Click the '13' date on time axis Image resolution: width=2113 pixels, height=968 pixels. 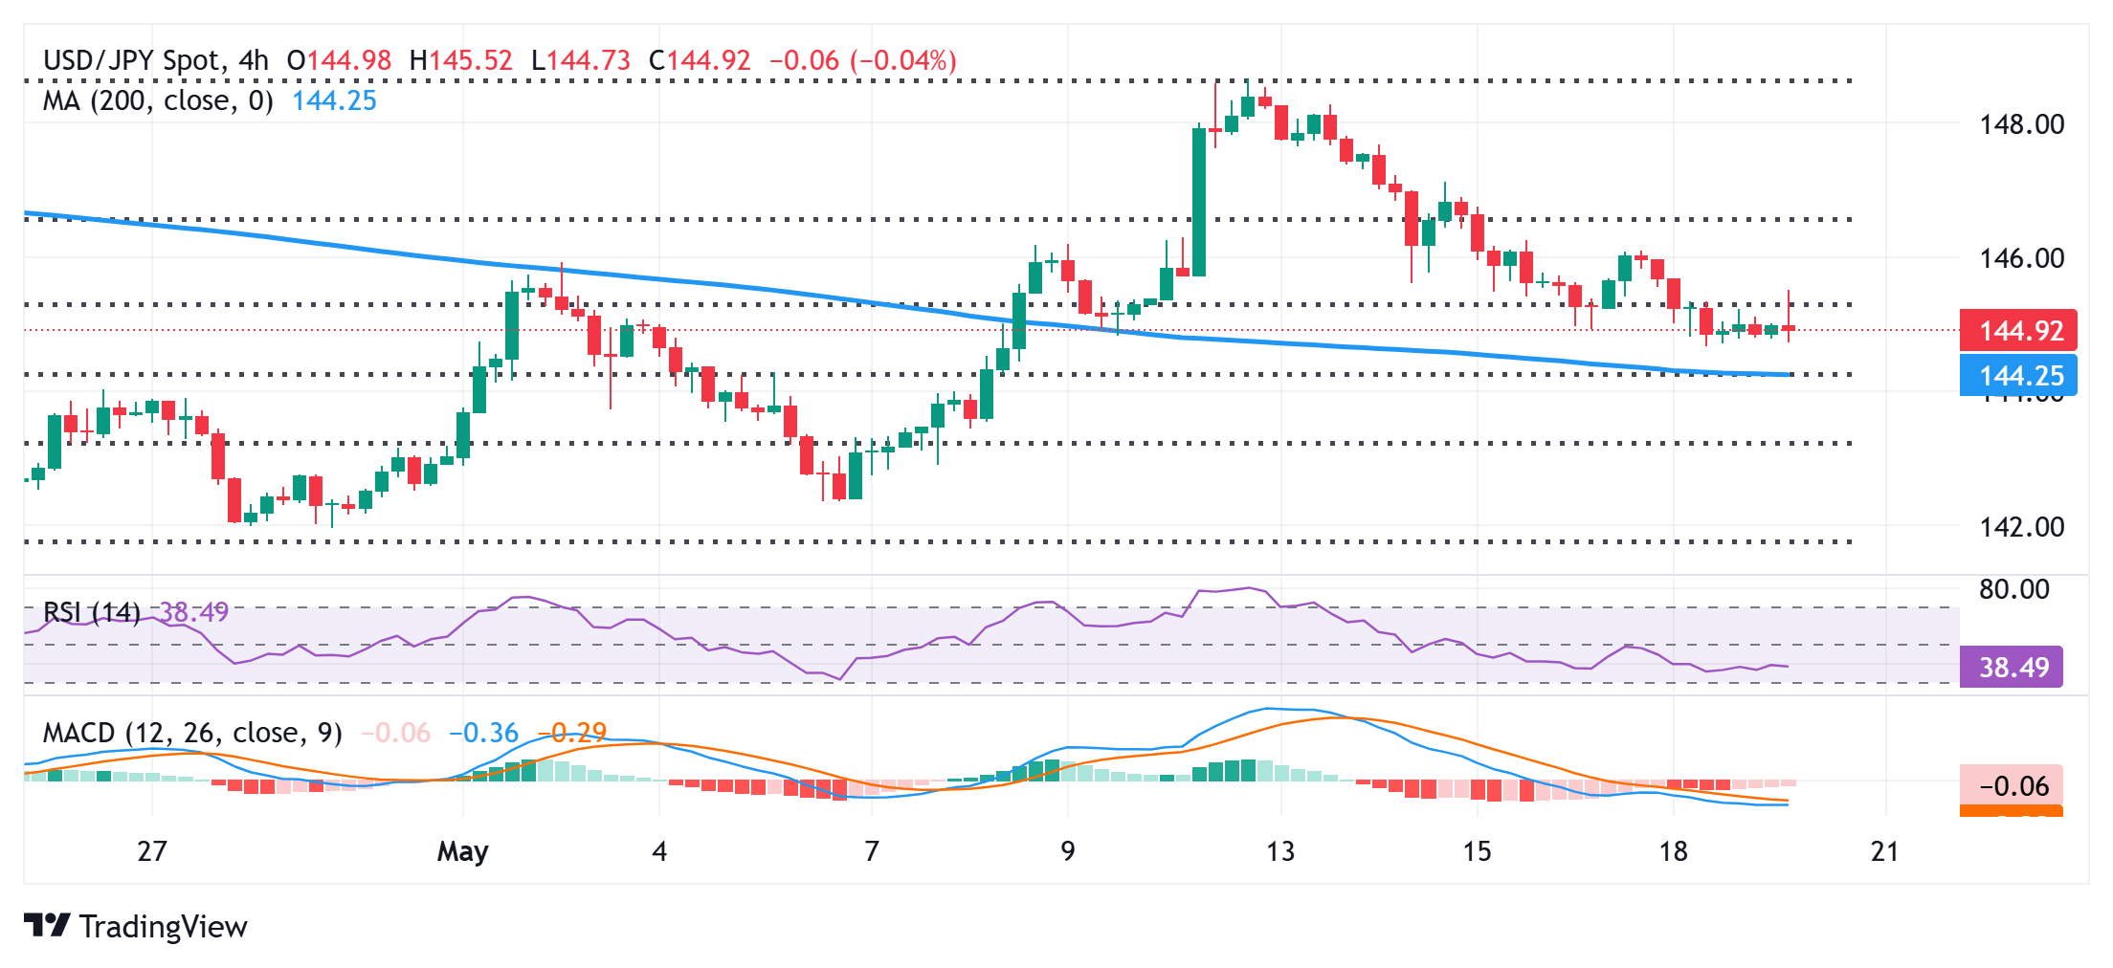1279,850
